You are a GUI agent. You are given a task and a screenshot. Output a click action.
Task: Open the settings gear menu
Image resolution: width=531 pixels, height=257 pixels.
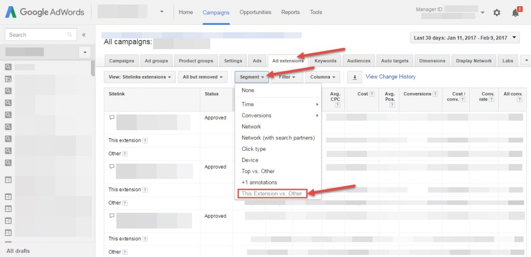[x=496, y=12]
